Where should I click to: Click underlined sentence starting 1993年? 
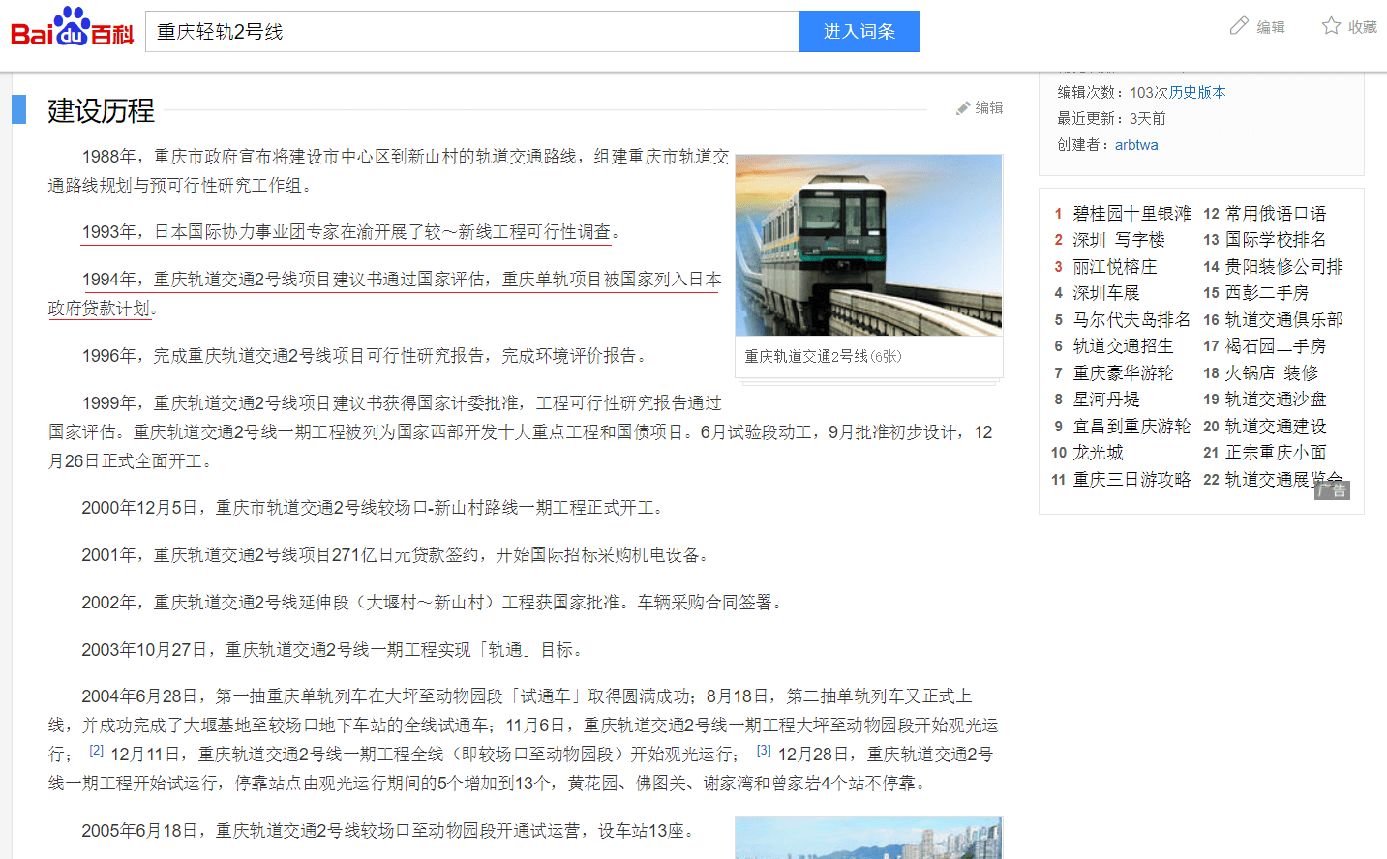coord(350,232)
